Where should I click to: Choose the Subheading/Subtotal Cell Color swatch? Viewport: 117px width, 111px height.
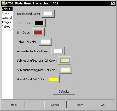click(65, 60)
